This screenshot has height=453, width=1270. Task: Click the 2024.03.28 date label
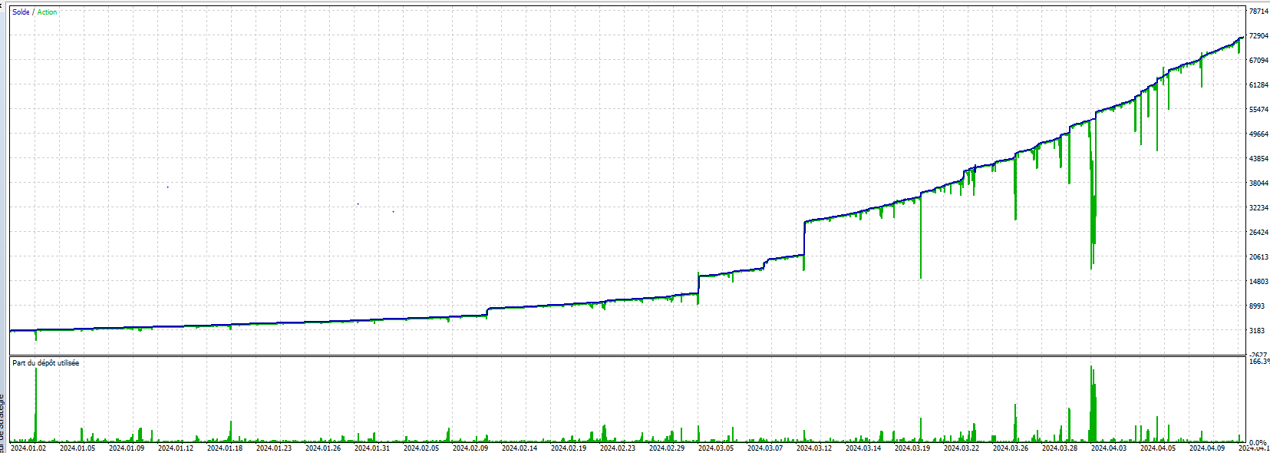pos(1060,448)
